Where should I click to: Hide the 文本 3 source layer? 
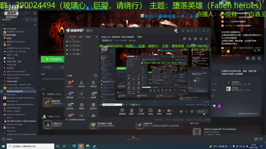coord(67,42)
